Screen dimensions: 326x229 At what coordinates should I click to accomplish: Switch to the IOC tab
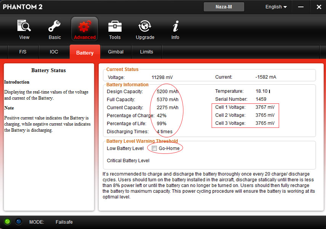click(x=54, y=52)
